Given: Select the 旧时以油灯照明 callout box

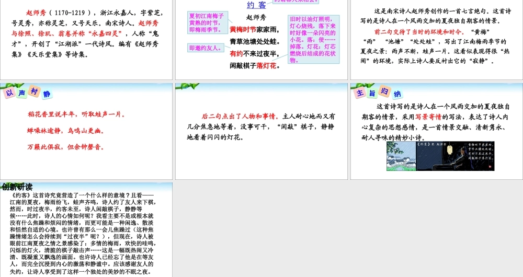Looking at the screenshot, I should (x=313, y=39).
